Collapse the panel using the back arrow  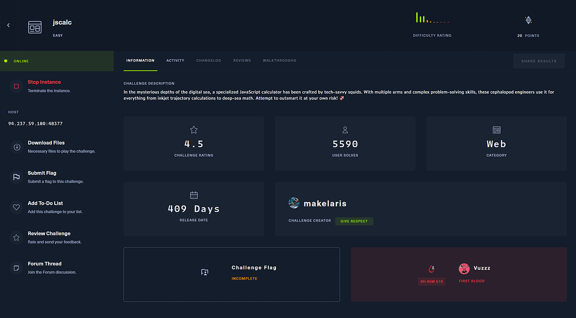(x=8, y=25)
